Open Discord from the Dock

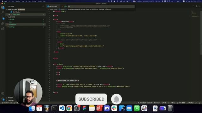point(107,108)
